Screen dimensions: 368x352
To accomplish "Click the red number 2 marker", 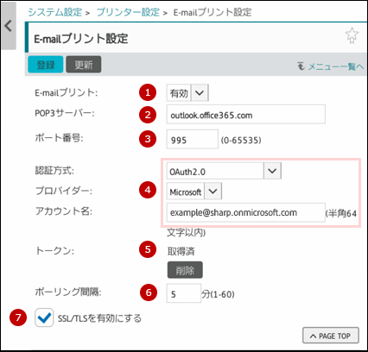I will pyautogui.click(x=148, y=115).
